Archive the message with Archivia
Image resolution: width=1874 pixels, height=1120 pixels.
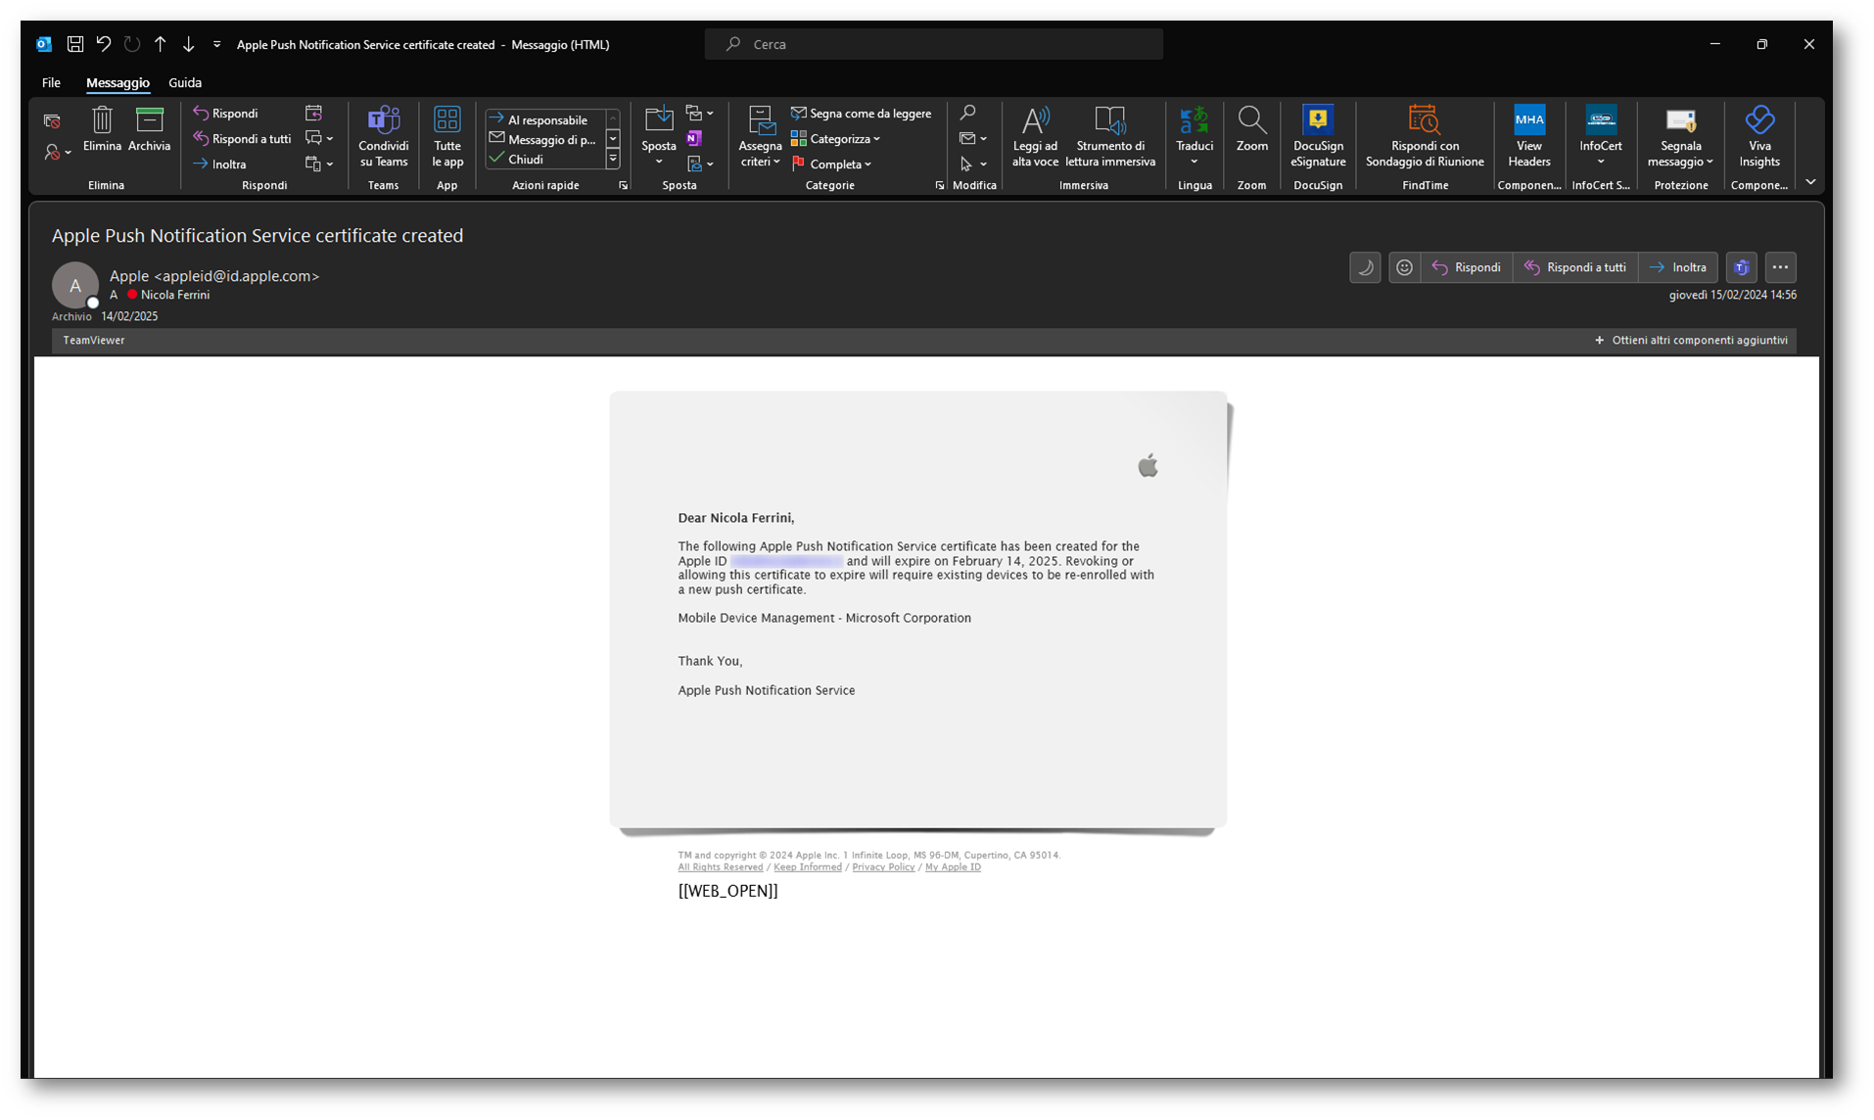pos(149,129)
